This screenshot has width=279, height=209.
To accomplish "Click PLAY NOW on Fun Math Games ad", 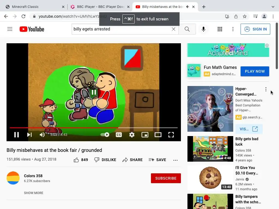I will coord(255,71).
